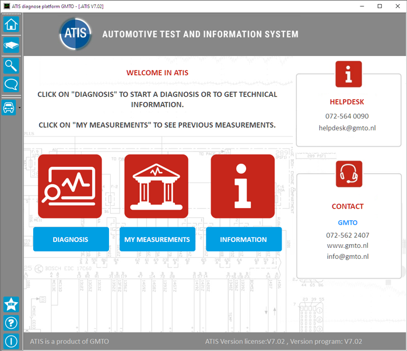Click the ATIS round logo
This screenshot has height=351, width=407.
(x=76, y=34)
